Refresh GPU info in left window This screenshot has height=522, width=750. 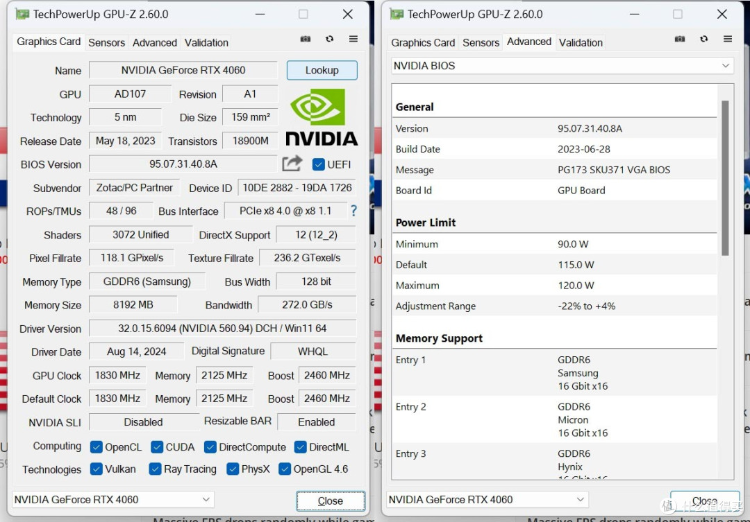pyautogui.click(x=330, y=39)
